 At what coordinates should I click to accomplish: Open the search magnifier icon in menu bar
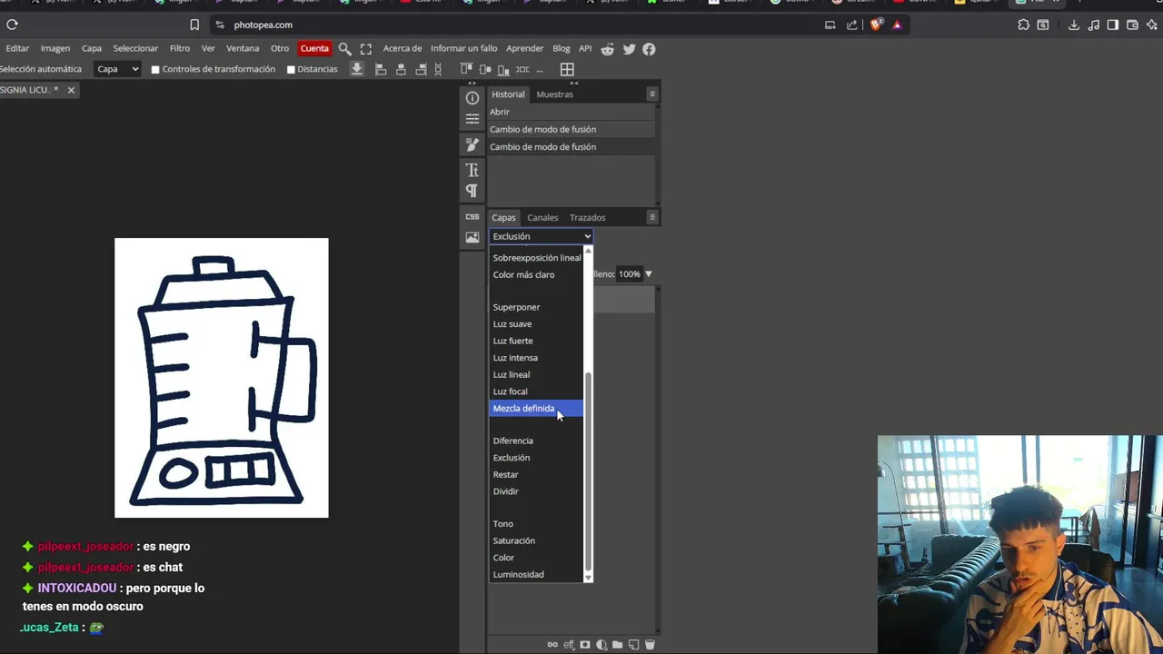coord(344,49)
